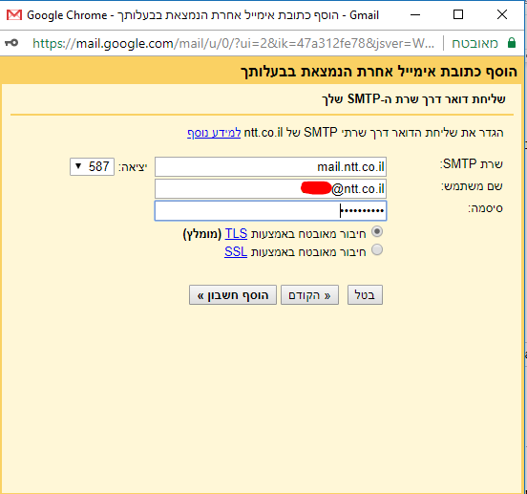Viewport: 527px width, 494px height.
Task: Click the 'הקודם' previous button
Action: click(309, 295)
